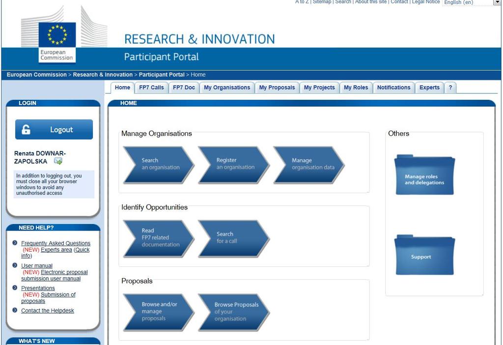Screen dimensions: 503x345
Task: Go to the My Organisations tab
Action: coord(227,87)
